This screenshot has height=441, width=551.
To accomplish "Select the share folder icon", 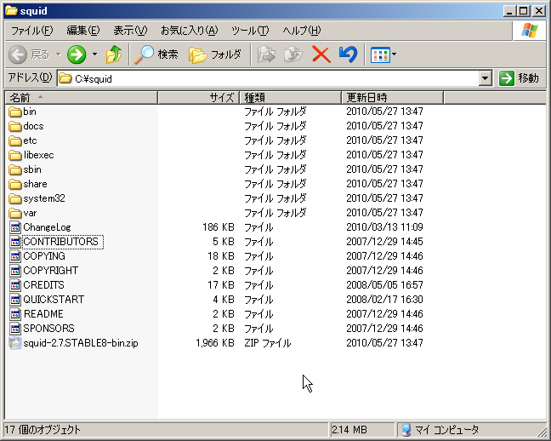I will point(15,184).
